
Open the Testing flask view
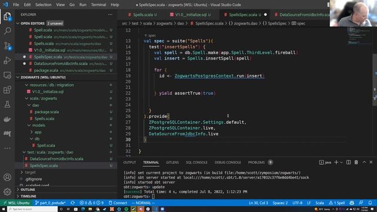[7, 104]
